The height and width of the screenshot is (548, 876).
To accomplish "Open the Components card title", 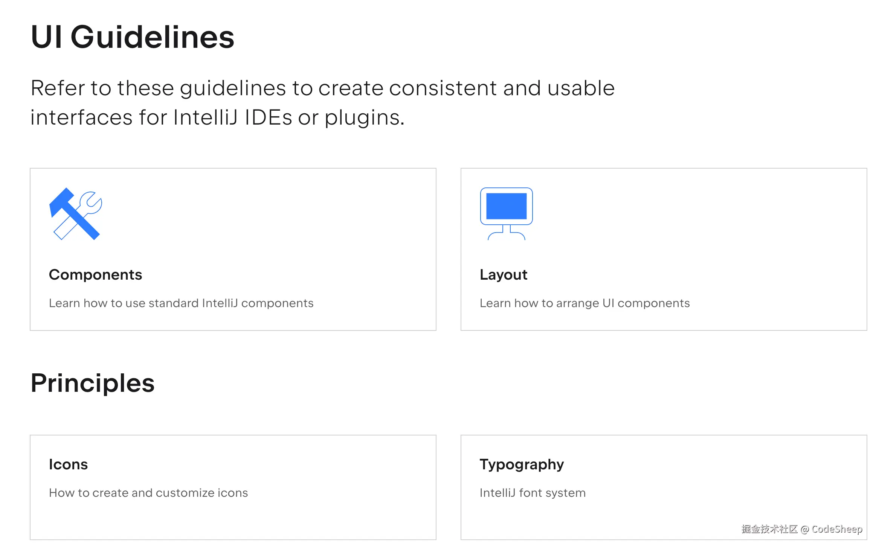I will [x=96, y=275].
